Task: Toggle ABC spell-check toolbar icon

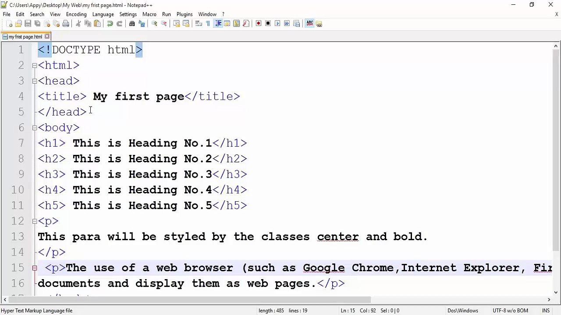Action: pos(310,24)
